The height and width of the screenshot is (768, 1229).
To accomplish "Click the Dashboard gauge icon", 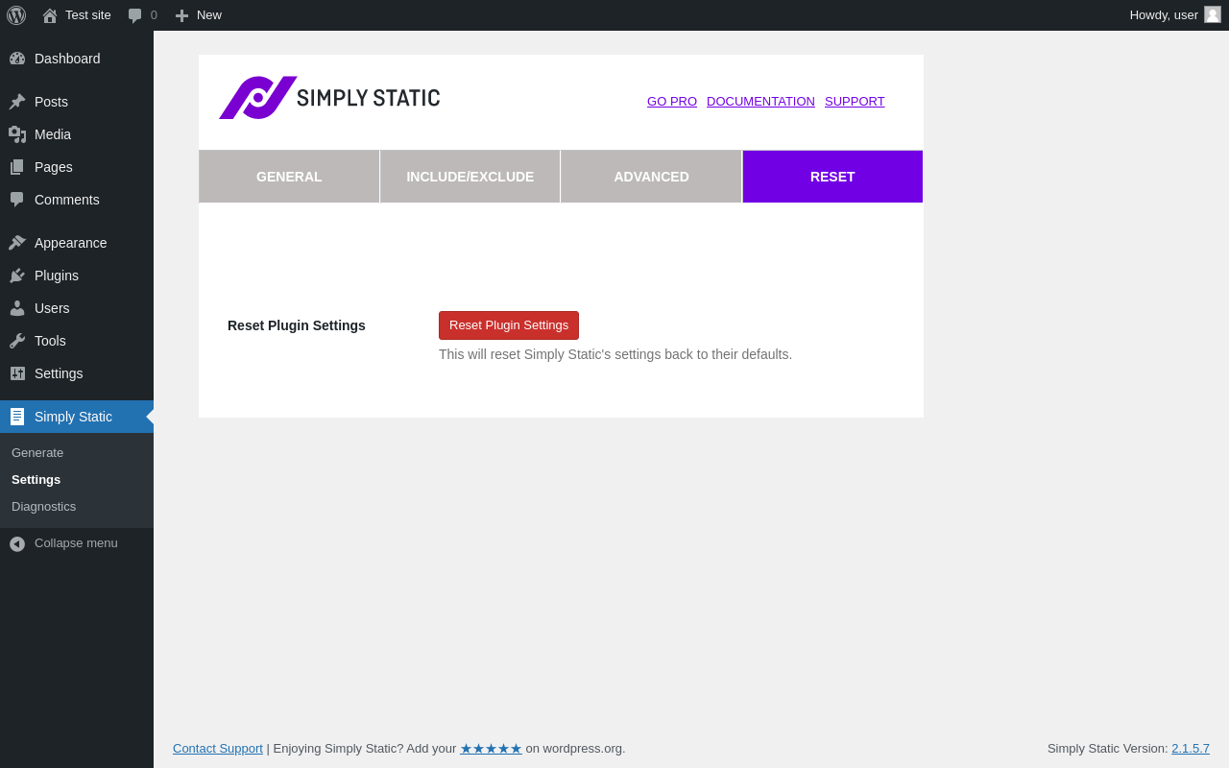I will tap(17, 59).
